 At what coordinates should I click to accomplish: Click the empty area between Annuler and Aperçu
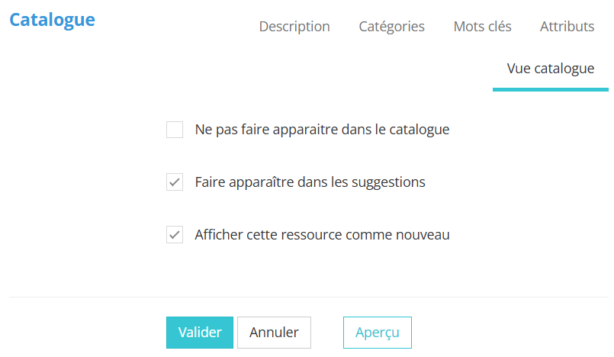(x=327, y=333)
